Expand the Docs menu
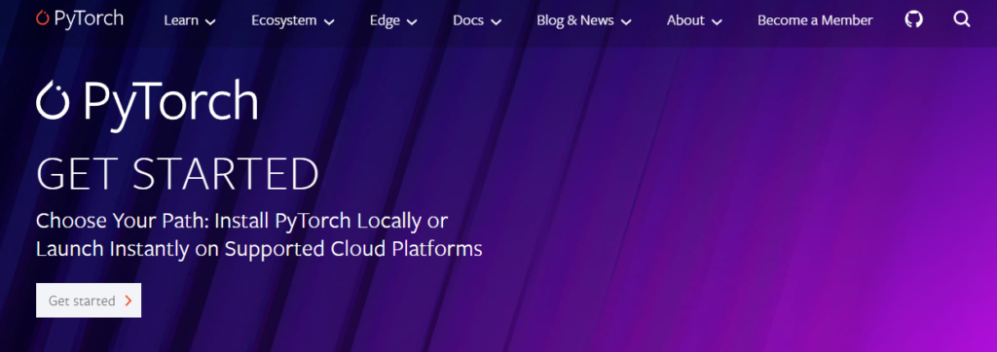 477,20
